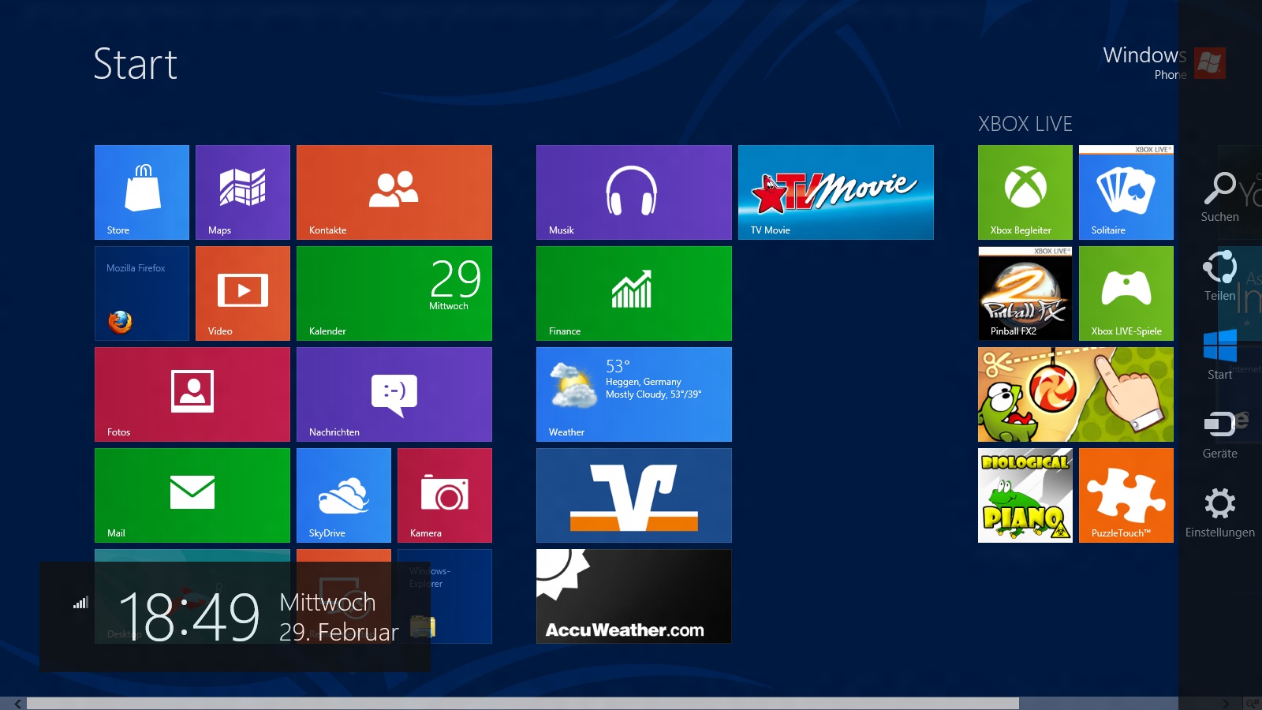Image resolution: width=1262 pixels, height=710 pixels.
Task: Launch the Solitaire tile
Action: (x=1126, y=192)
